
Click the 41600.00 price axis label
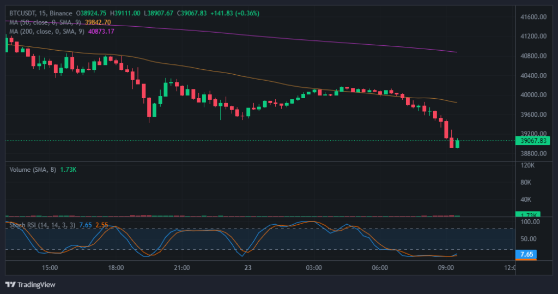tap(533, 17)
